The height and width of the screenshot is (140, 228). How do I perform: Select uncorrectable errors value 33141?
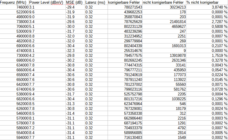point(164,65)
